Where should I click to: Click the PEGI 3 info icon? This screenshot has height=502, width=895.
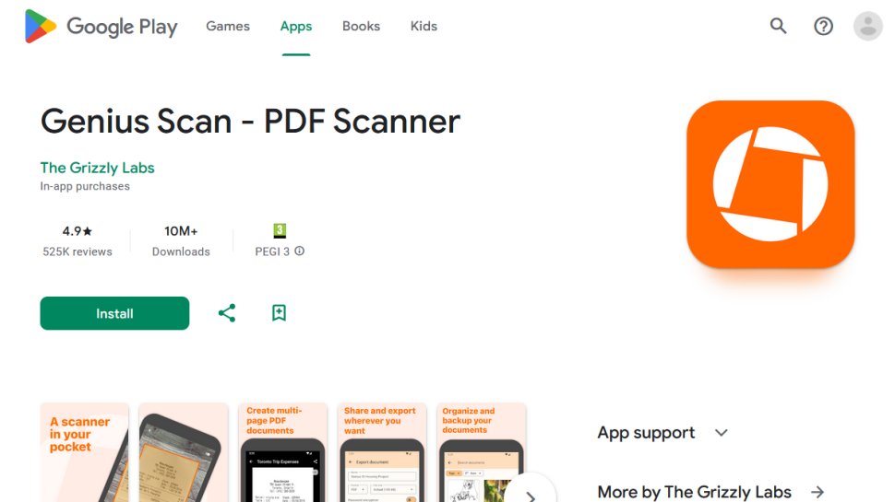pos(299,251)
